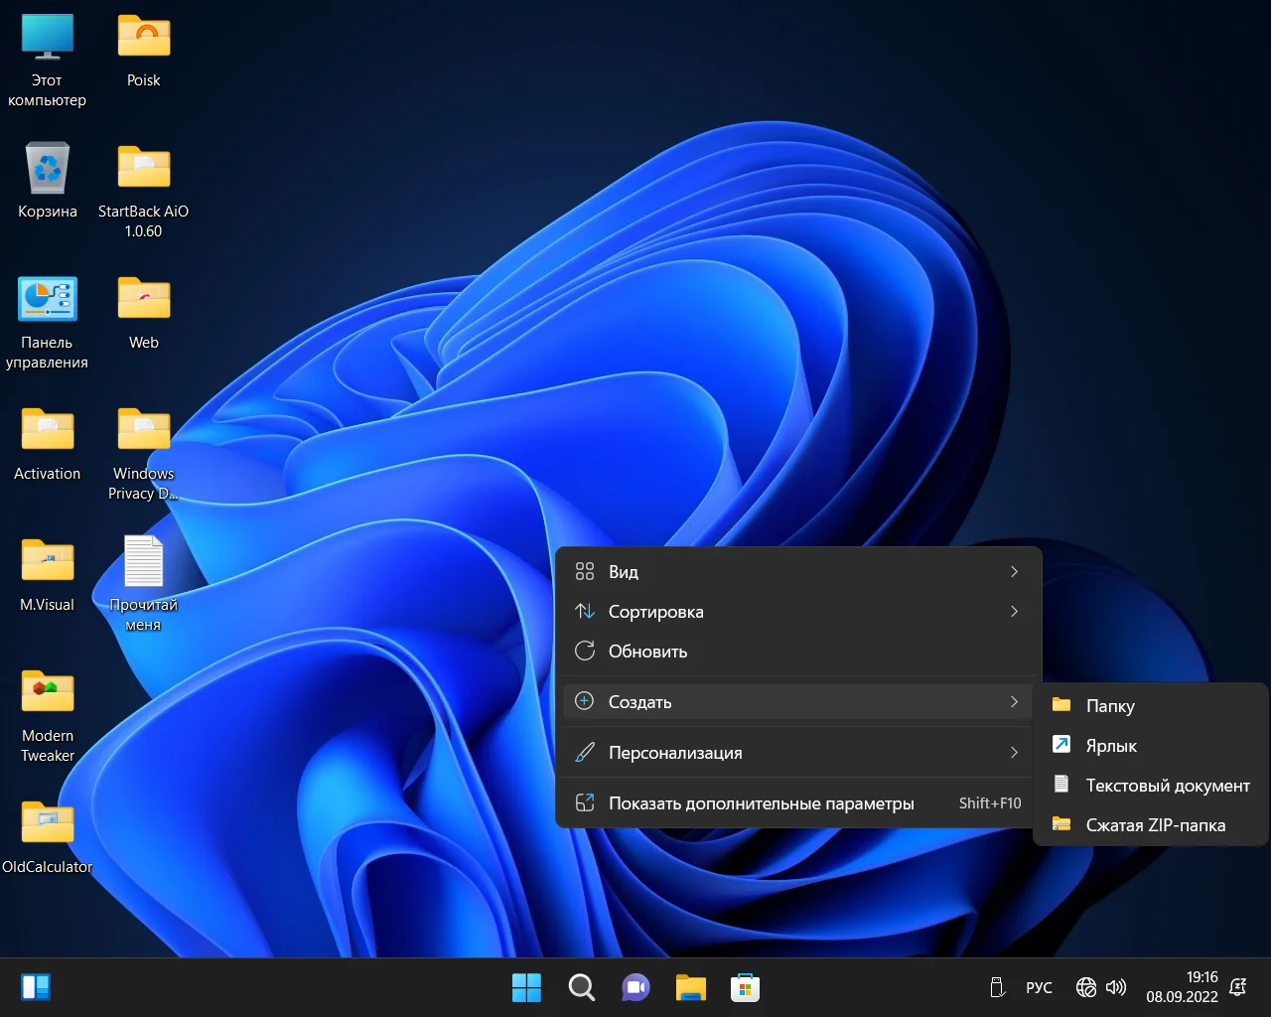Select the Панель управления desktop icon
Viewport: 1271px width, 1017px height.
(47, 300)
